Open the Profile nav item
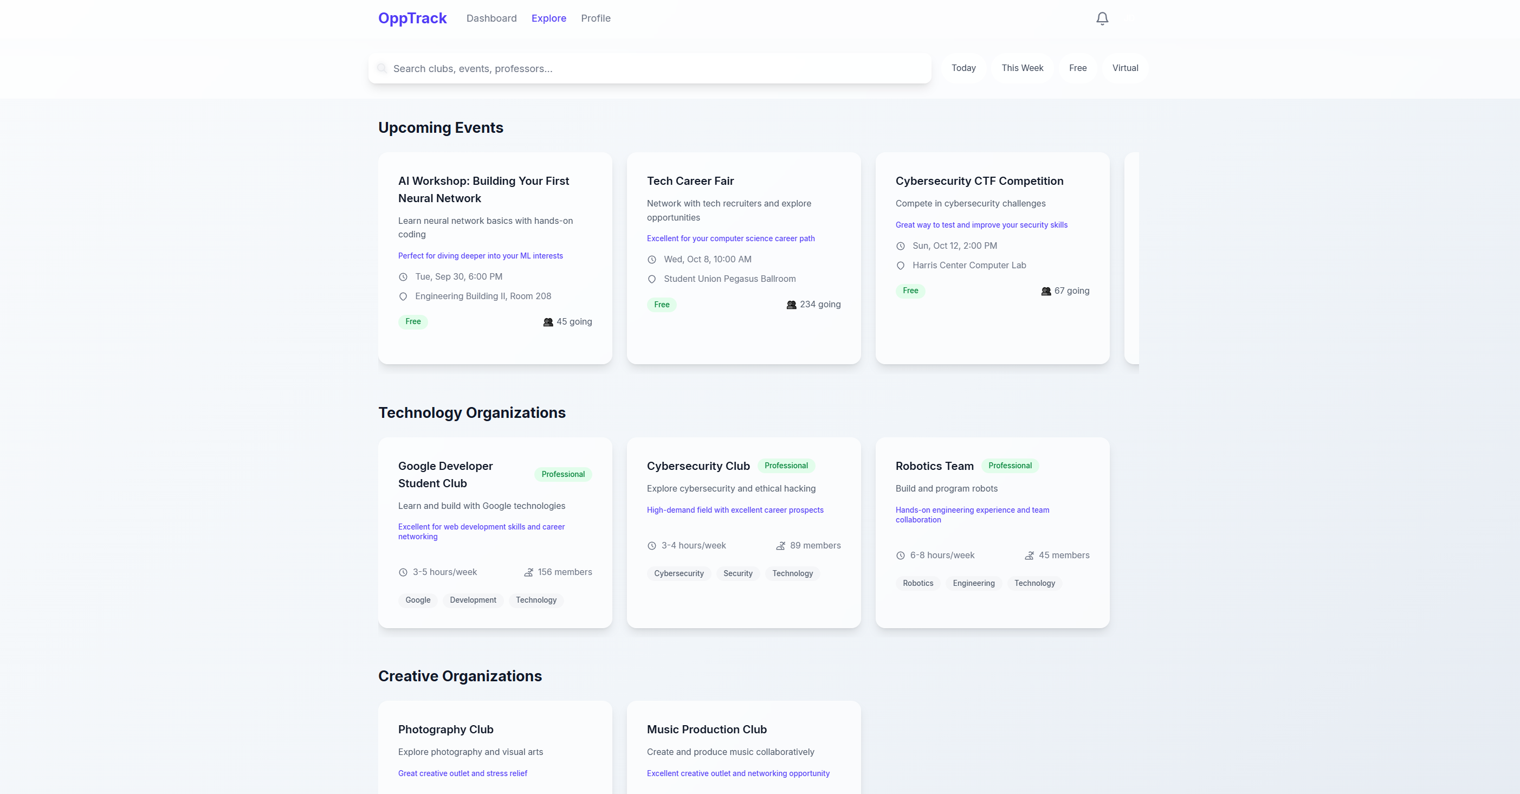This screenshot has width=1520, height=794. (x=596, y=18)
